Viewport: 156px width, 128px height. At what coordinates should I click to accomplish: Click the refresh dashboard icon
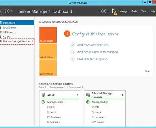[104, 11]
